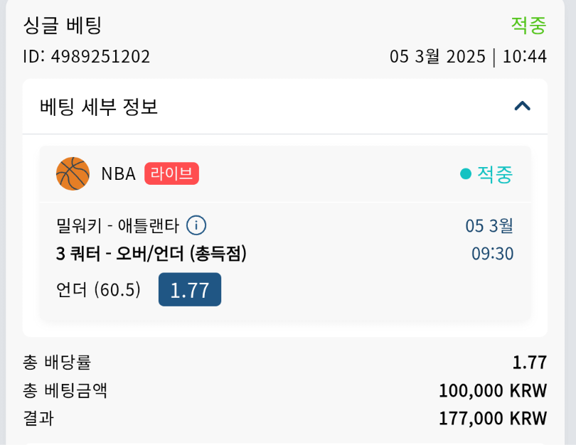Click the 1.77 odds button
The height and width of the screenshot is (445, 576).
[189, 290]
